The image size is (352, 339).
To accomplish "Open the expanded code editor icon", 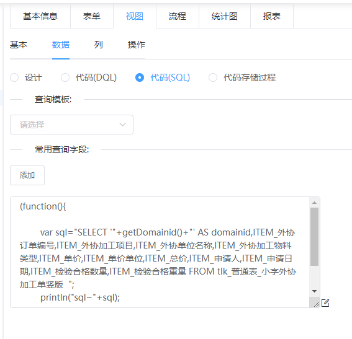I will click(325, 303).
